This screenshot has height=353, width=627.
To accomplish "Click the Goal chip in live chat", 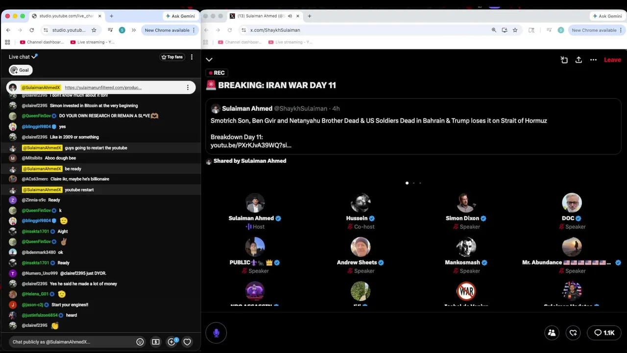I will [x=21, y=70].
